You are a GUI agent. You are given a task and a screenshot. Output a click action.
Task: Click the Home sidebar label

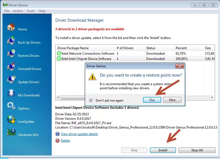pos(23,29)
